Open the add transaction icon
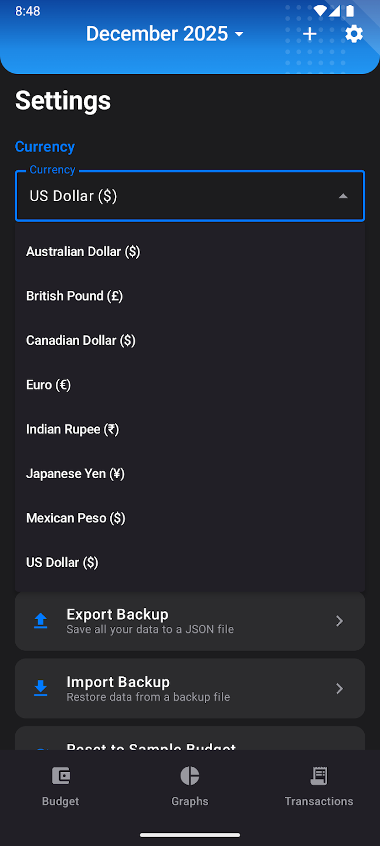The height and width of the screenshot is (846, 380). pyautogui.click(x=309, y=33)
